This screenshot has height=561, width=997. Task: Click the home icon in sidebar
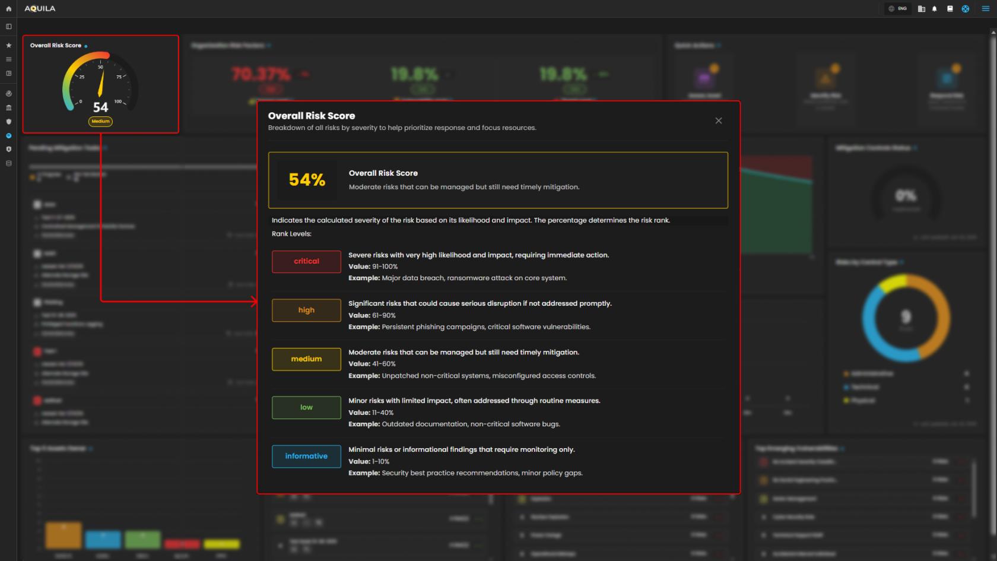tap(8, 9)
